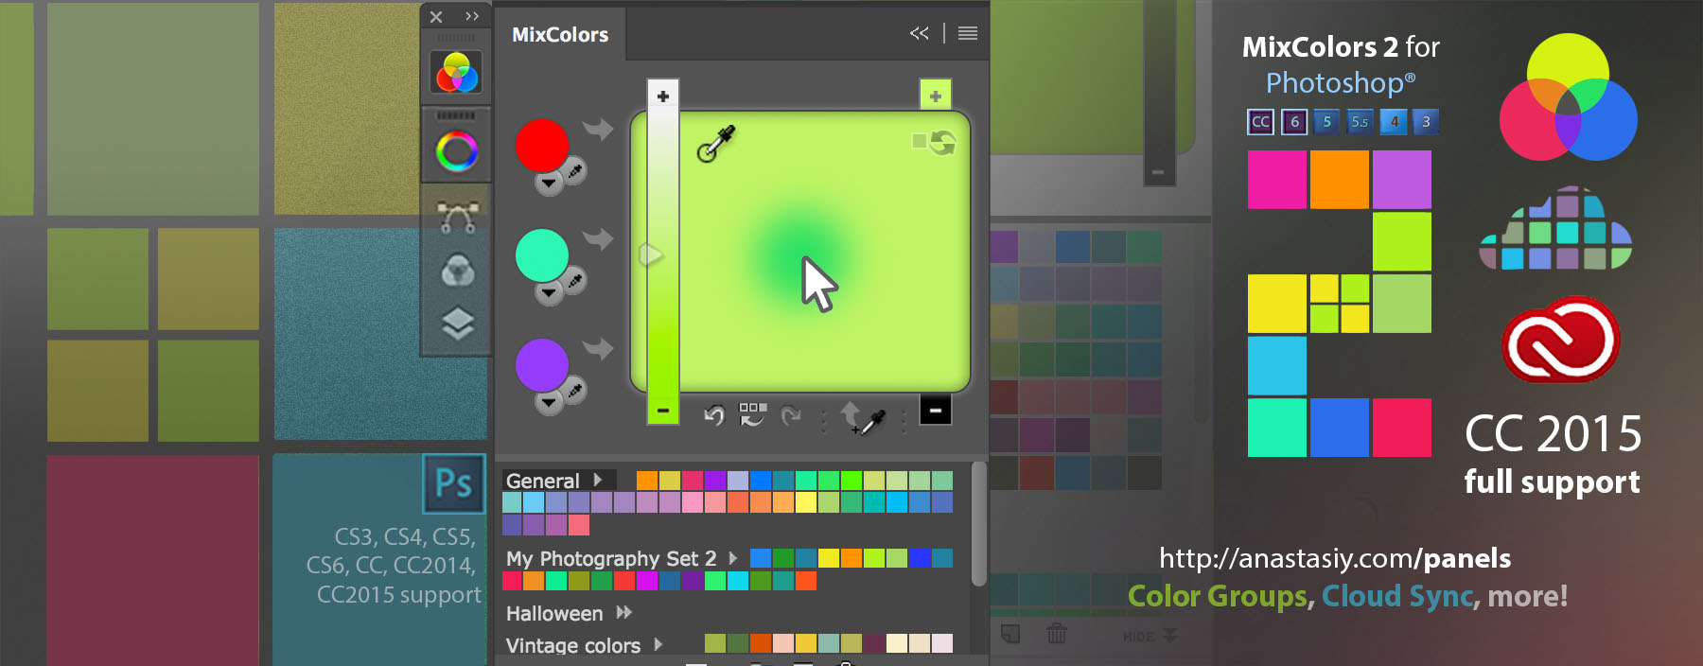The height and width of the screenshot is (666, 1703).
Task: Open the MixColors panel icon in the dock
Action: click(456, 73)
